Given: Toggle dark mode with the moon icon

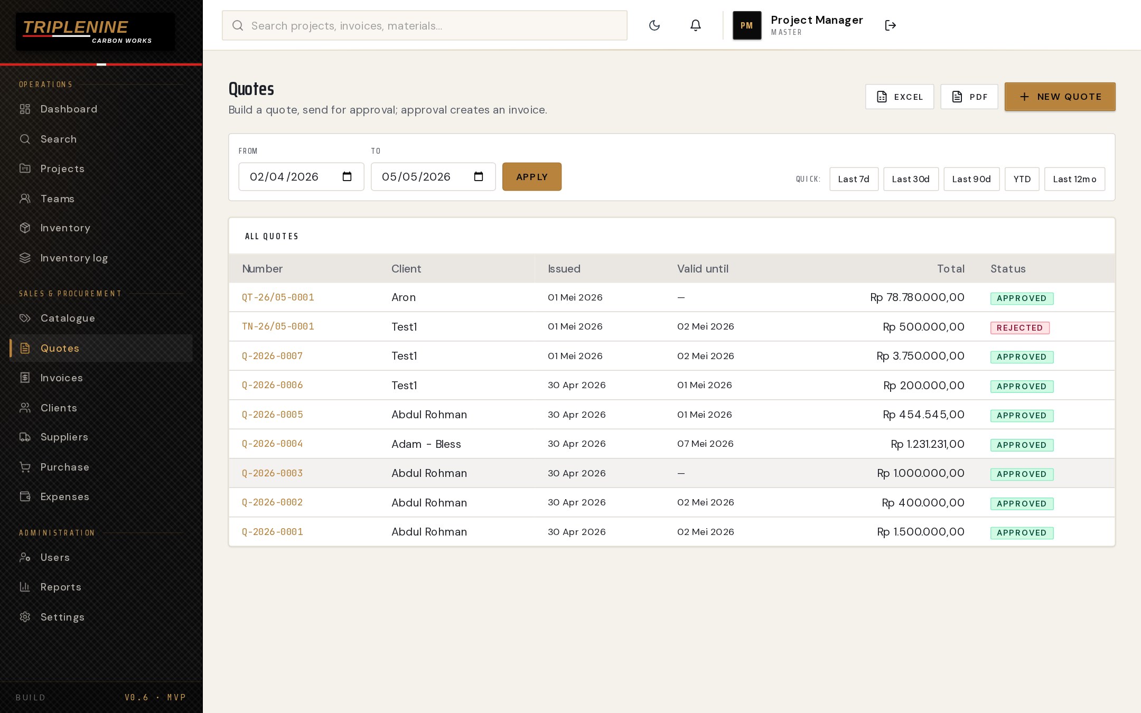Looking at the screenshot, I should click(x=654, y=25).
